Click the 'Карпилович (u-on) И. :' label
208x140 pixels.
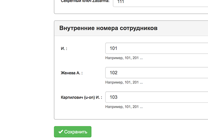[x=81, y=98]
